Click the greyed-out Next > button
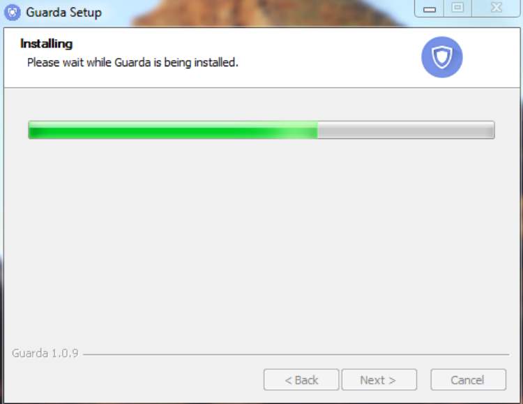 pyautogui.click(x=379, y=380)
